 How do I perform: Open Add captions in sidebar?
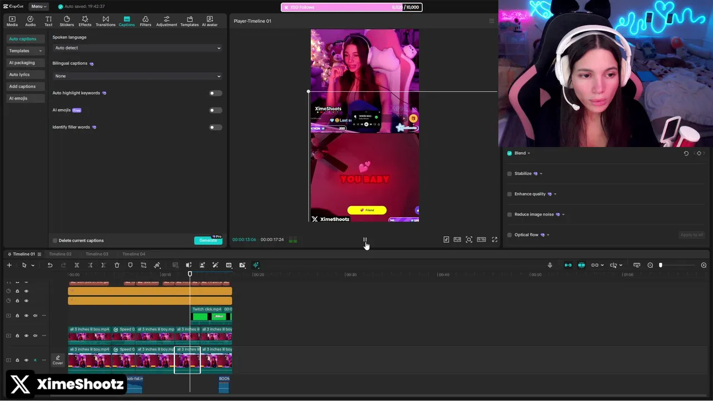25,86
